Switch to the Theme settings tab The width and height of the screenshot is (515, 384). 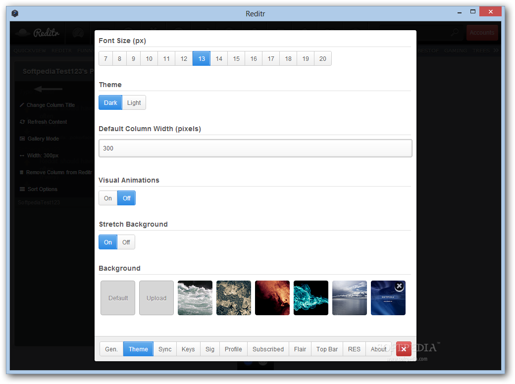(138, 349)
